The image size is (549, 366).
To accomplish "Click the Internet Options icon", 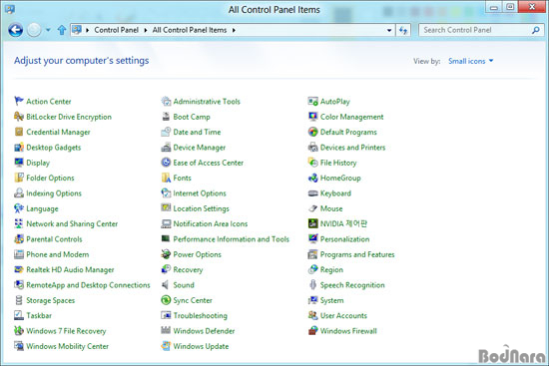I will (166, 193).
